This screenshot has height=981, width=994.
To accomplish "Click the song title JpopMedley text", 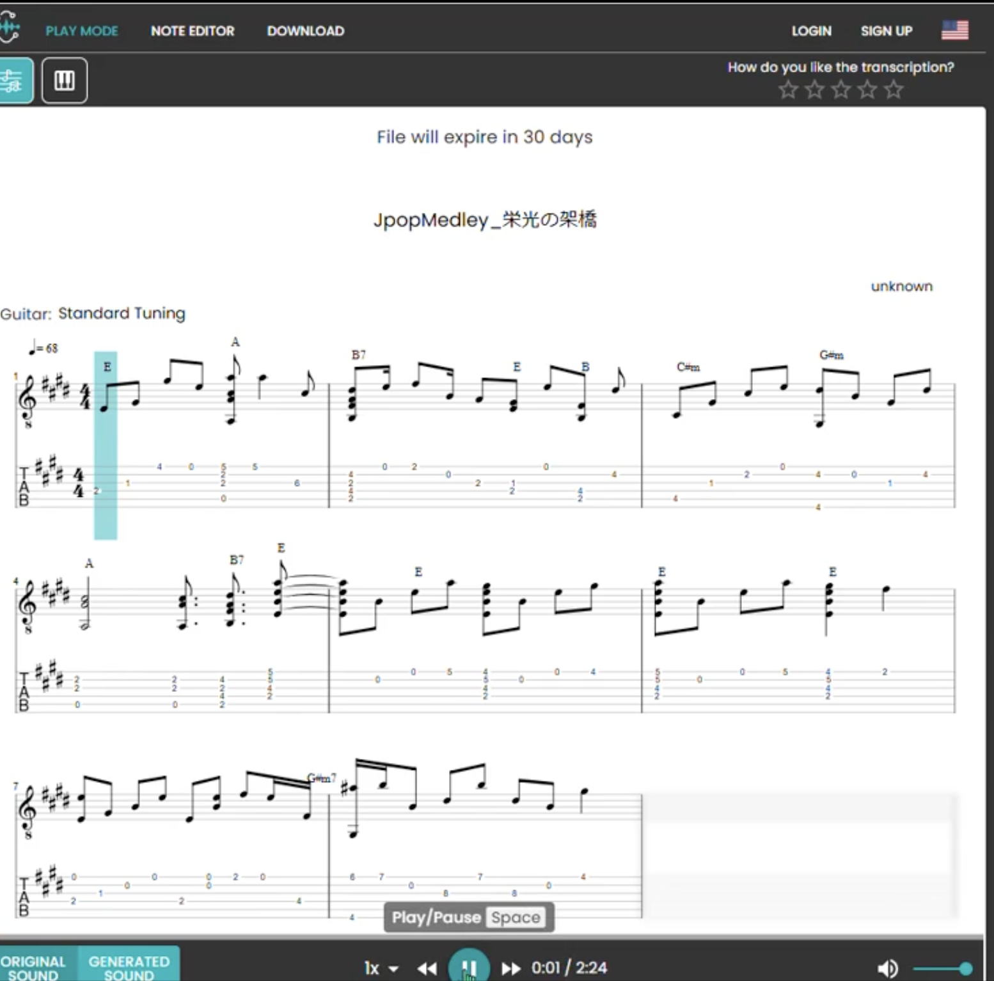I will [485, 219].
